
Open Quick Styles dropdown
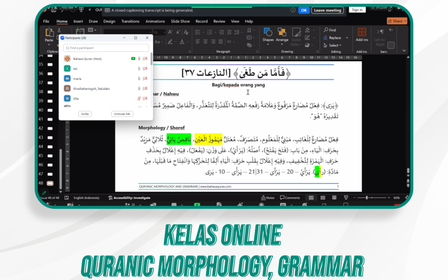296,37
